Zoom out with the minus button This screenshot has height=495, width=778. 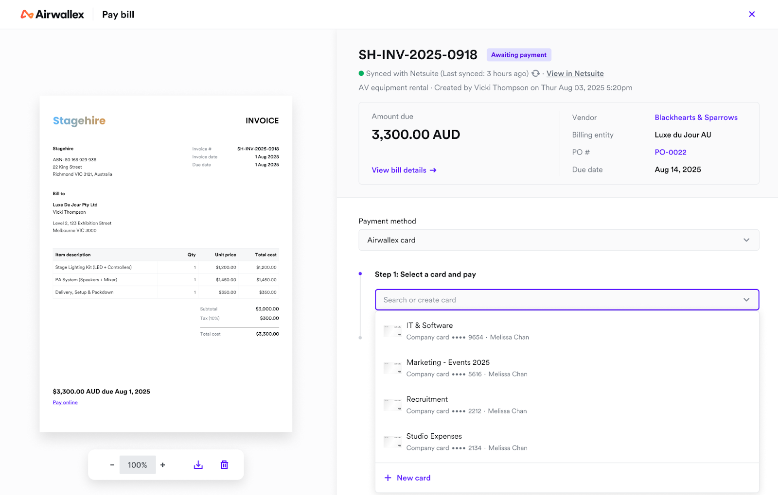(x=112, y=465)
